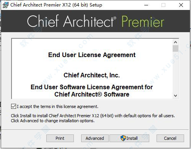Print the license agreement

click(60, 138)
